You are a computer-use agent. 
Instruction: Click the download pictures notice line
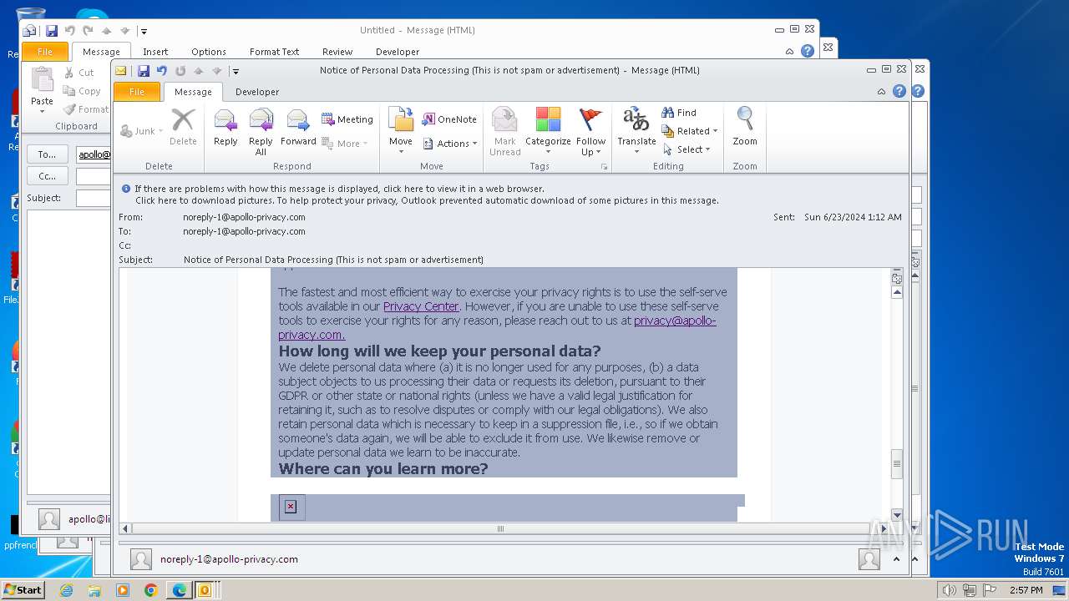point(427,200)
